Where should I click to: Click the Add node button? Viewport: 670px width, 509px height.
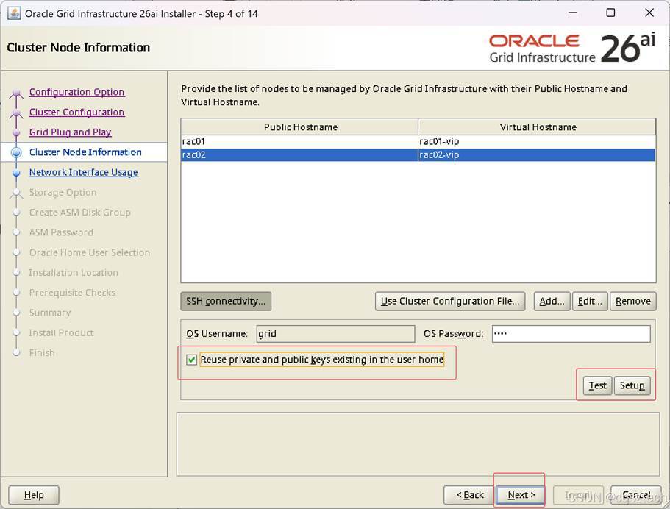[552, 302]
